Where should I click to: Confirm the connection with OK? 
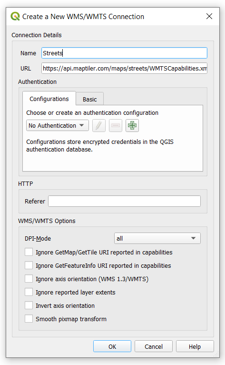click(112, 346)
